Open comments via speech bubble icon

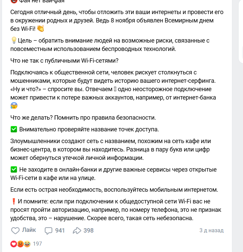click(49, 231)
